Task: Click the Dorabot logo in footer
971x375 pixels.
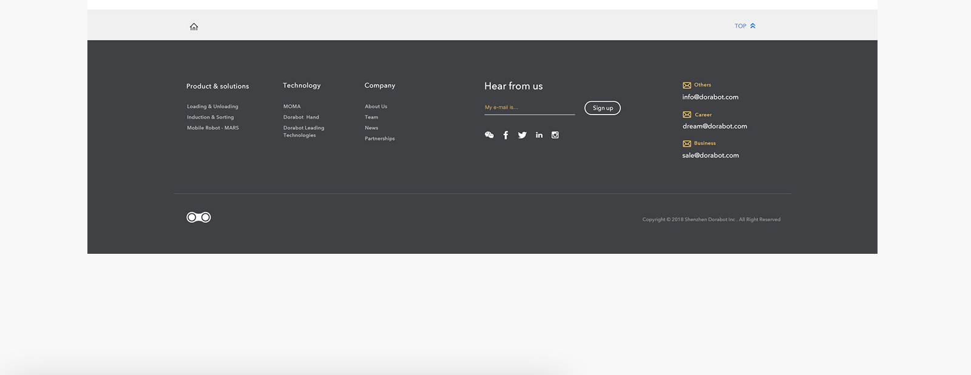Action: pos(198,217)
